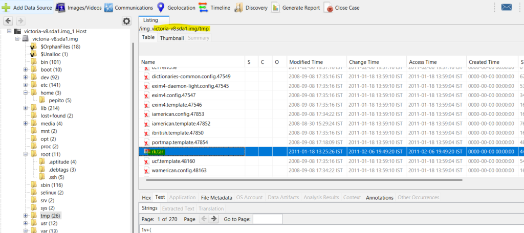This screenshot has height=233, width=524.
Task: Expand the etc (141) folder
Action: (26, 85)
